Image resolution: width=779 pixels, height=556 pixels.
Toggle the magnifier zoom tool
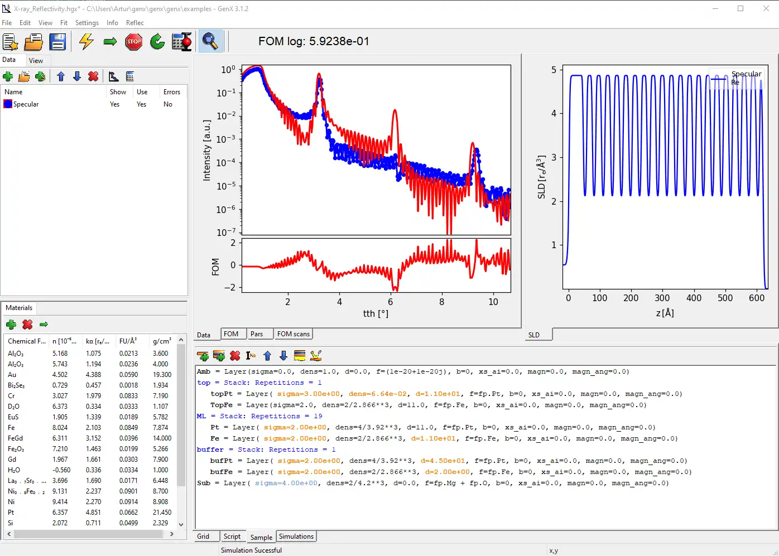click(210, 42)
